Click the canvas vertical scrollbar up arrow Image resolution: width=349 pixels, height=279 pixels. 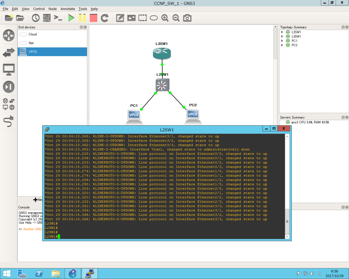click(x=275, y=27)
